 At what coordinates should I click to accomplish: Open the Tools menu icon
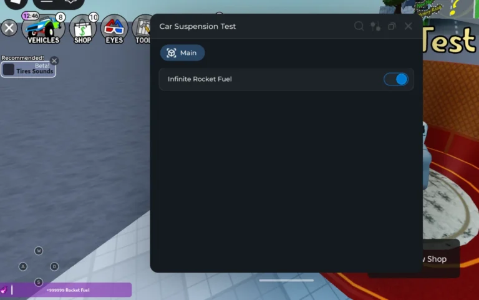[x=142, y=29]
